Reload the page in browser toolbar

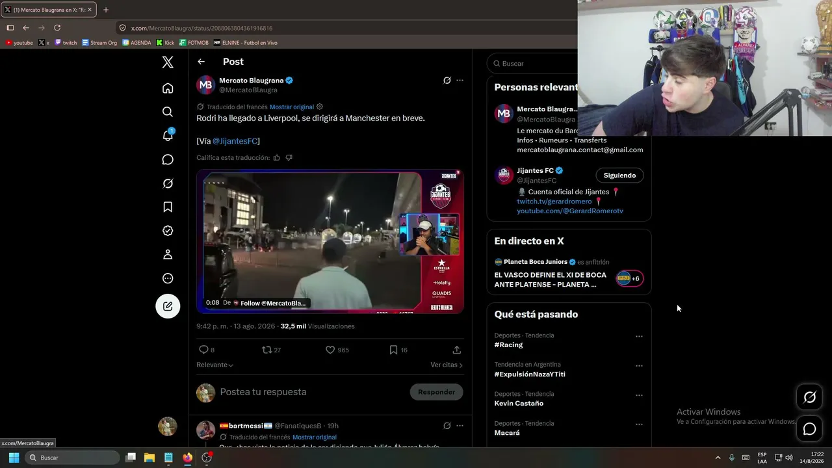tap(57, 28)
